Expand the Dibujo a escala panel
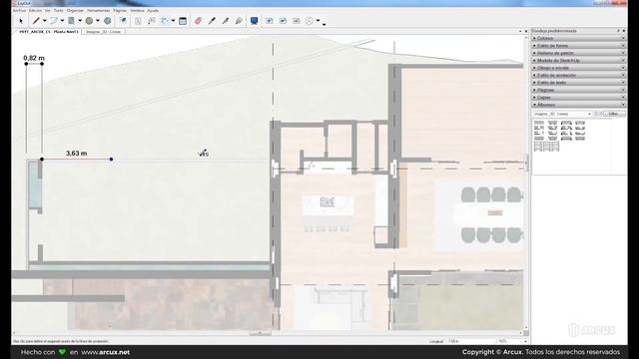 click(579, 68)
